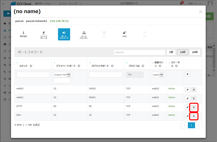Open the Load Balancer tab
Viewport: 217px width, 142px height.
coord(84,34)
